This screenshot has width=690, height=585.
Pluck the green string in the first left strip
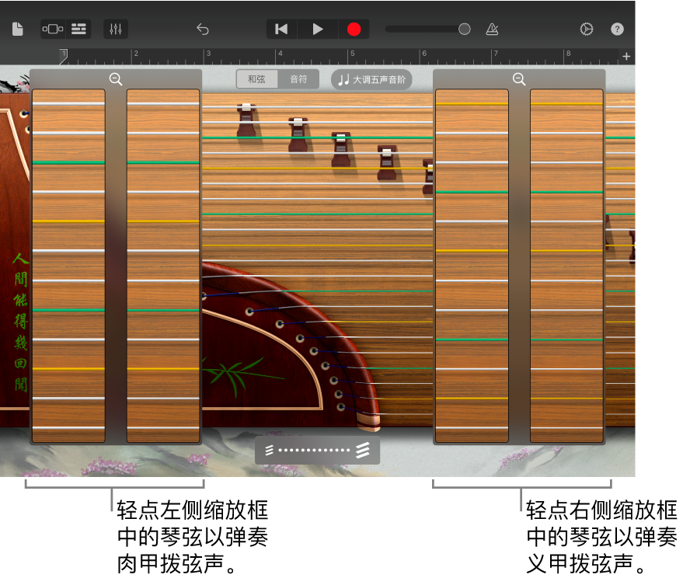[68, 162]
